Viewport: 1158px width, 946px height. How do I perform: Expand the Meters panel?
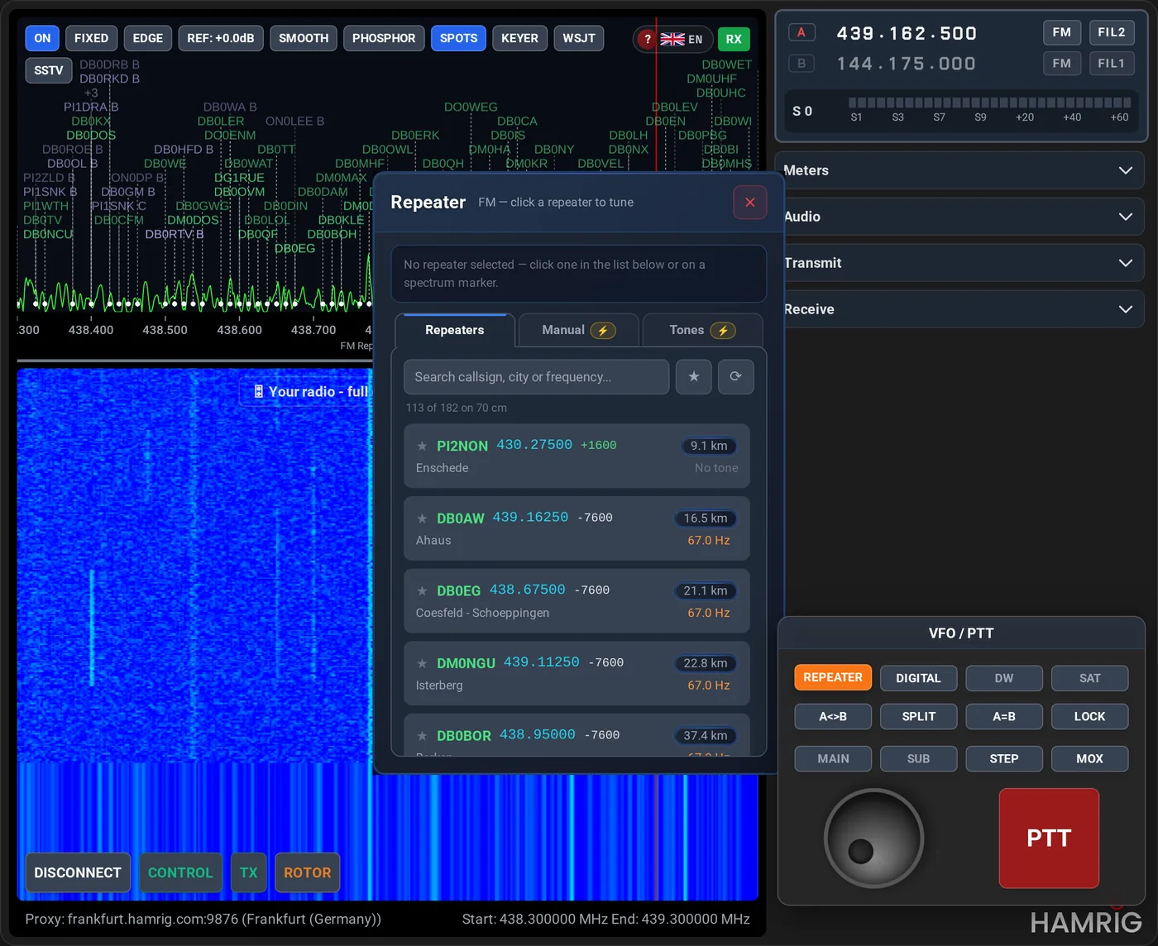959,170
